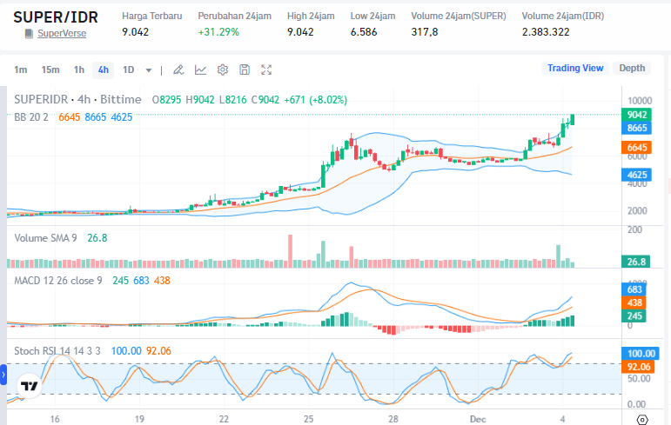Click the 6645 orange basis price tag
Image resolution: width=671 pixels, height=425 pixels.
point(637,148)
